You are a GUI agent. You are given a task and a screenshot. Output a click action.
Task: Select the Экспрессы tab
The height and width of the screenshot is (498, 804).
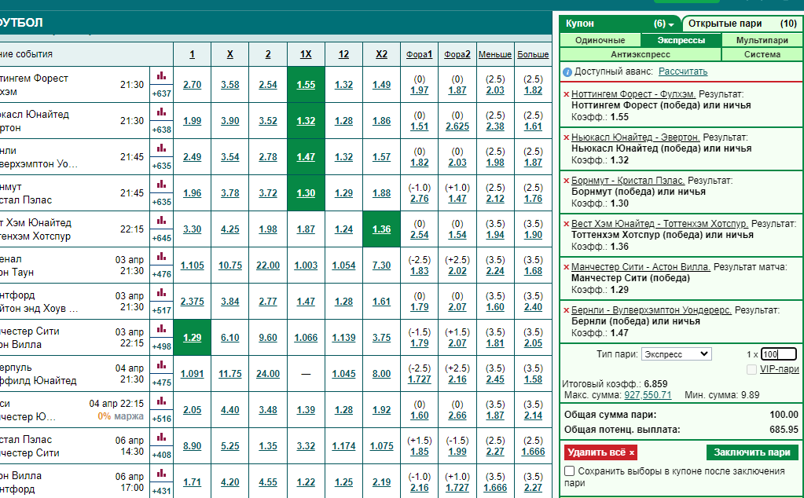click(x=681, y=40)
